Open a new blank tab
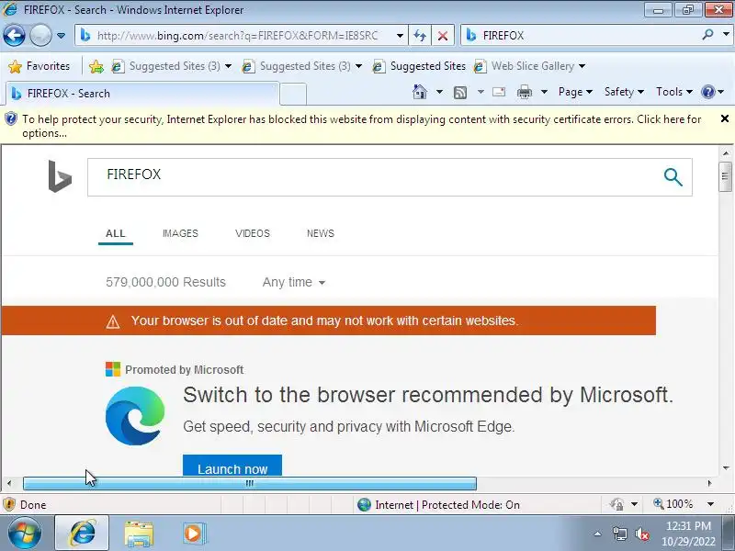Image resolution: width=735 pixels, height=551 pixels. click(293, 94)
